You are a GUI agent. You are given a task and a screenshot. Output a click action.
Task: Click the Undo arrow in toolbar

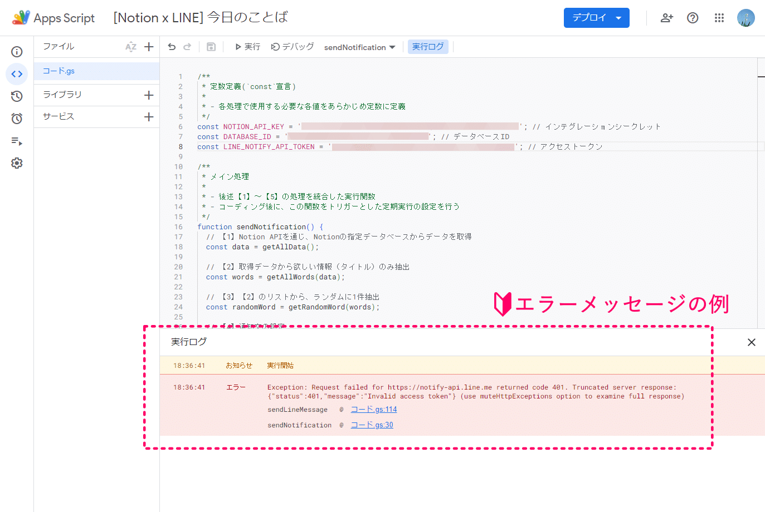[172, 47]
